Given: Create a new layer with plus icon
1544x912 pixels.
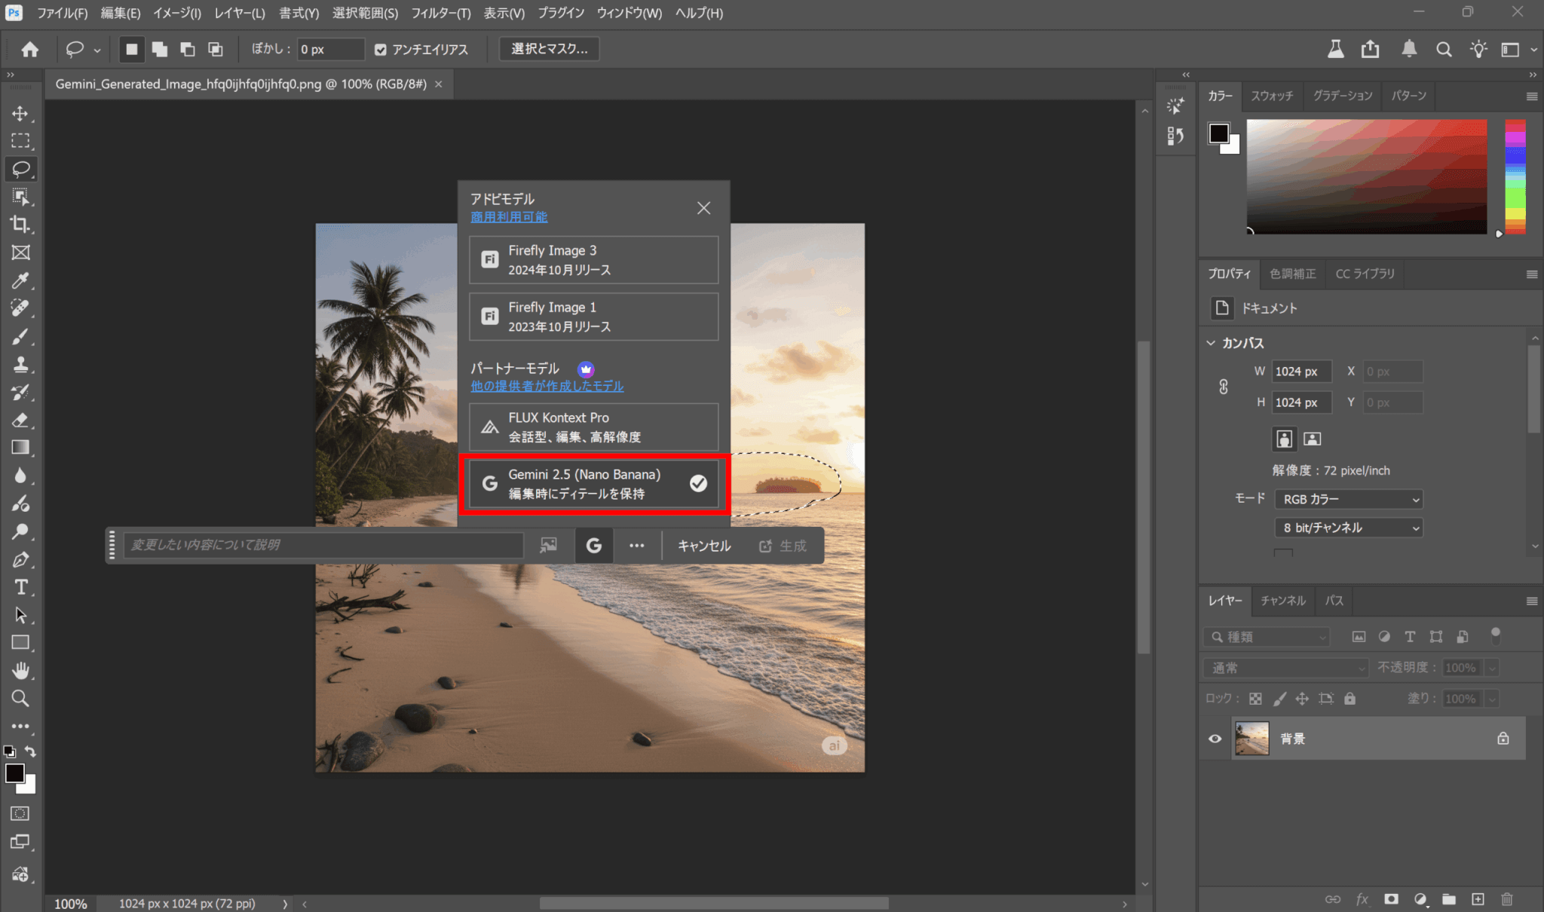Looking at the screenshot, I should click(x=1478, y=899).
